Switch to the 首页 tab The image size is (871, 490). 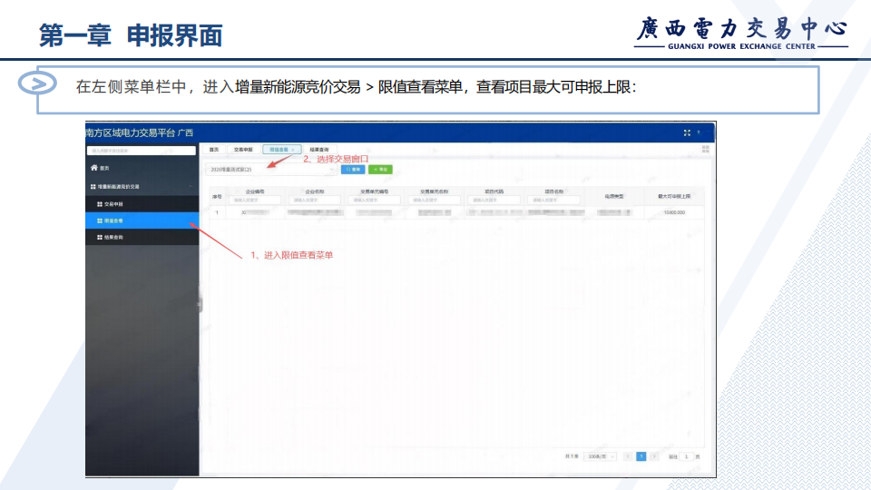point(214,150)
